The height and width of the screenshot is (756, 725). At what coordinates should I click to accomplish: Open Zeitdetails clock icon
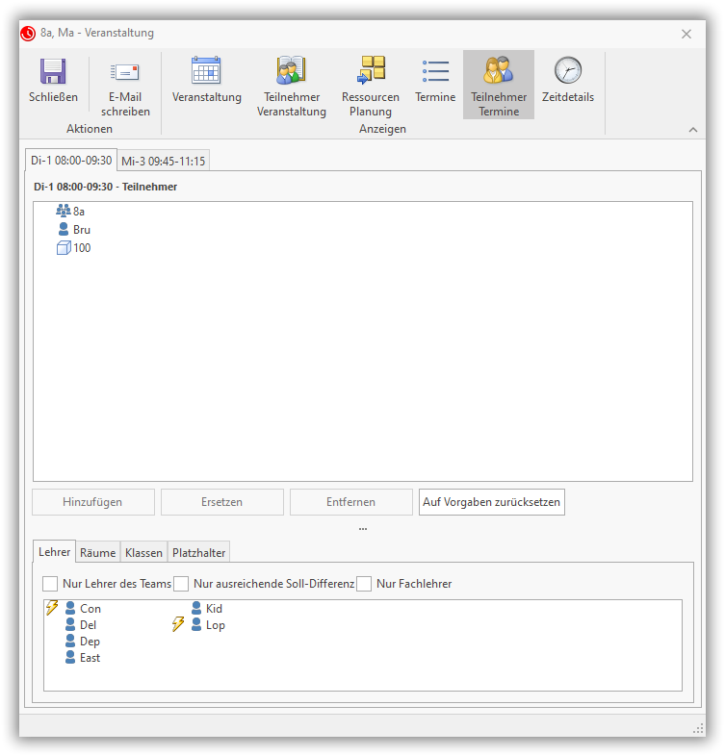click(x=568, y=73)
